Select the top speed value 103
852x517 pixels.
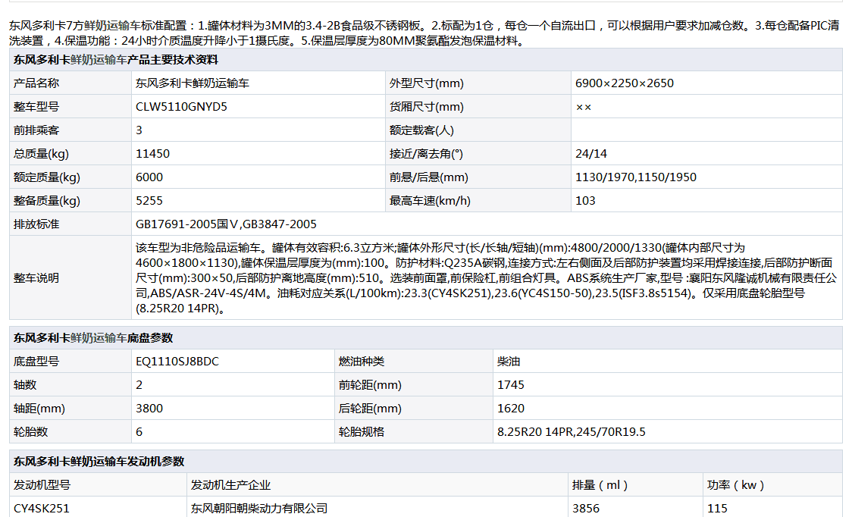(x=585, y=200)
